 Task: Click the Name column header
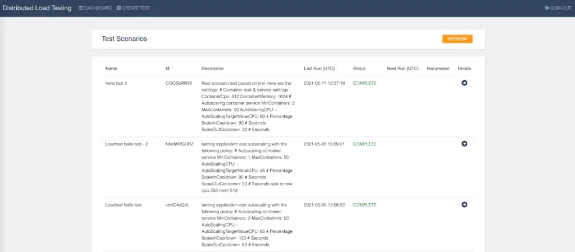[x=111, y=68]
